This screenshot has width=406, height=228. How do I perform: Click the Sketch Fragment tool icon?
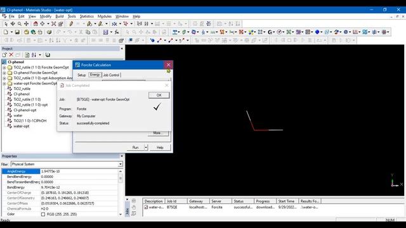[x=100, y=24]
